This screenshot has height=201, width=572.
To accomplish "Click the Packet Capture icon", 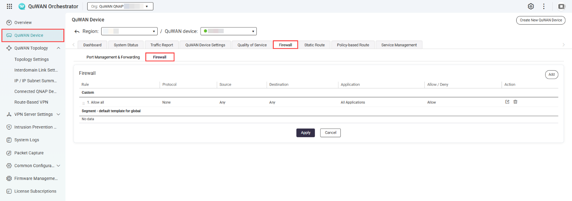I will coord(9,153).
